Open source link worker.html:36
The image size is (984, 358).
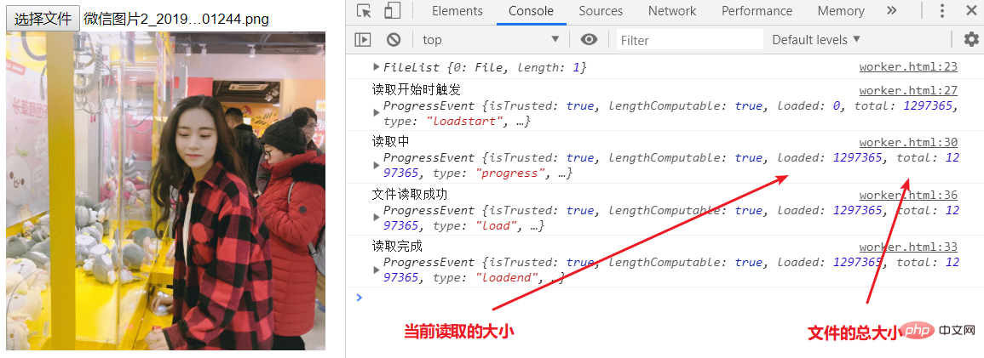[x=908, y=195]
